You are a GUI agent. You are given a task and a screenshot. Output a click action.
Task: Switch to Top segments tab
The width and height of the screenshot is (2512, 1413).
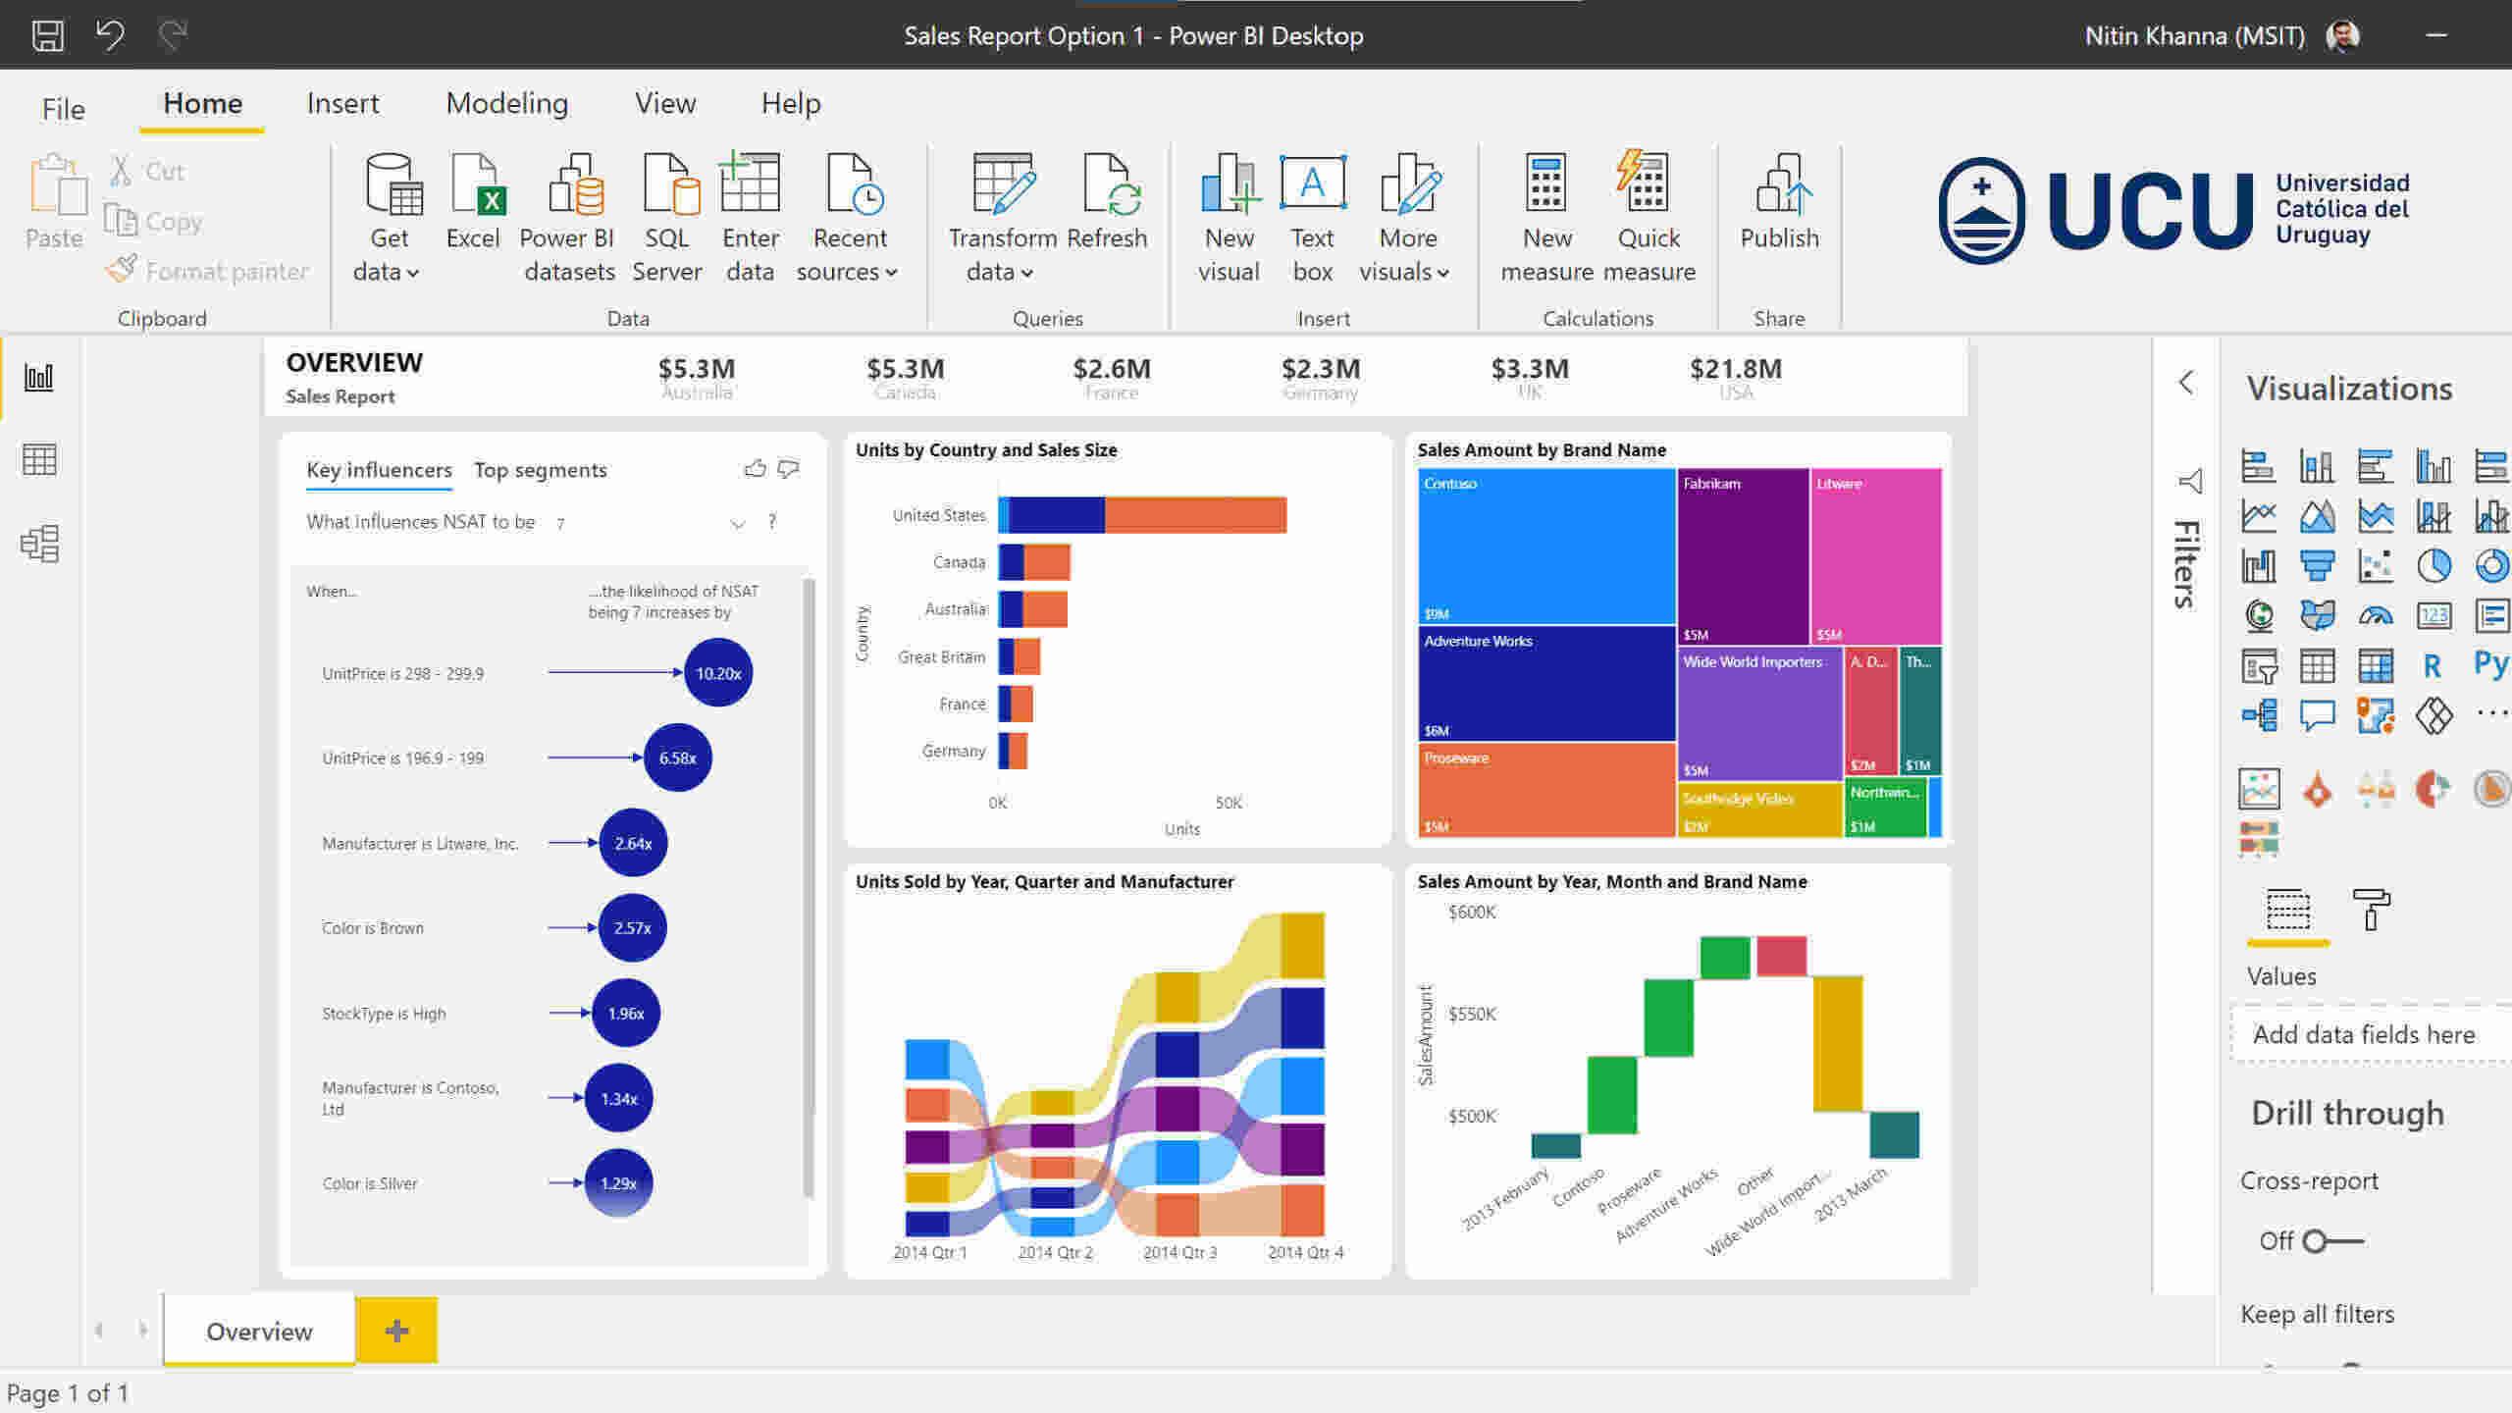(540, 470)
